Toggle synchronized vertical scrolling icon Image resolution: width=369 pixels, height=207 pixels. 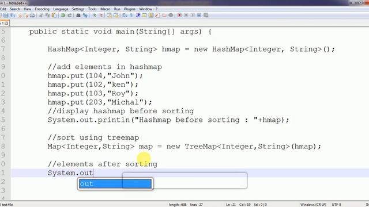click(x=109, y=16)
